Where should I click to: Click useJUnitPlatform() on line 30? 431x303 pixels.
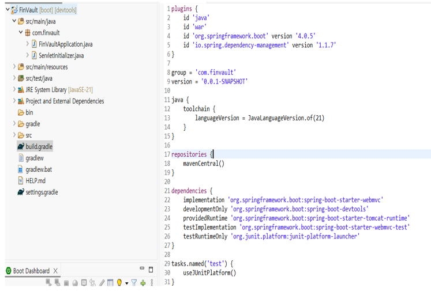[x=209, y=273]
